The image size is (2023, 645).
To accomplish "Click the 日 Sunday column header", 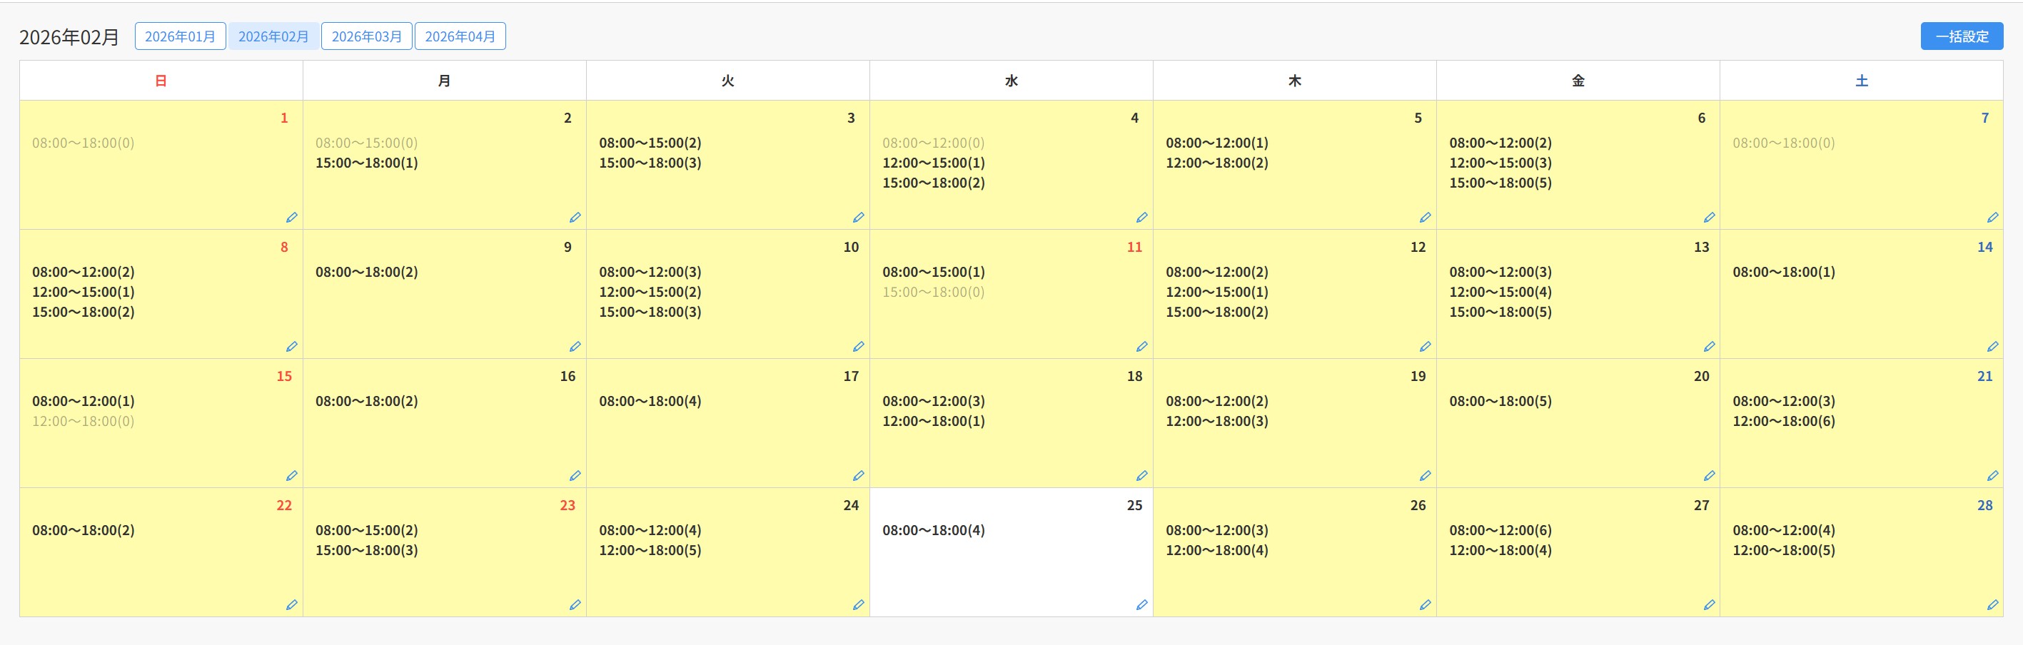I will click(x=161, y=81).
